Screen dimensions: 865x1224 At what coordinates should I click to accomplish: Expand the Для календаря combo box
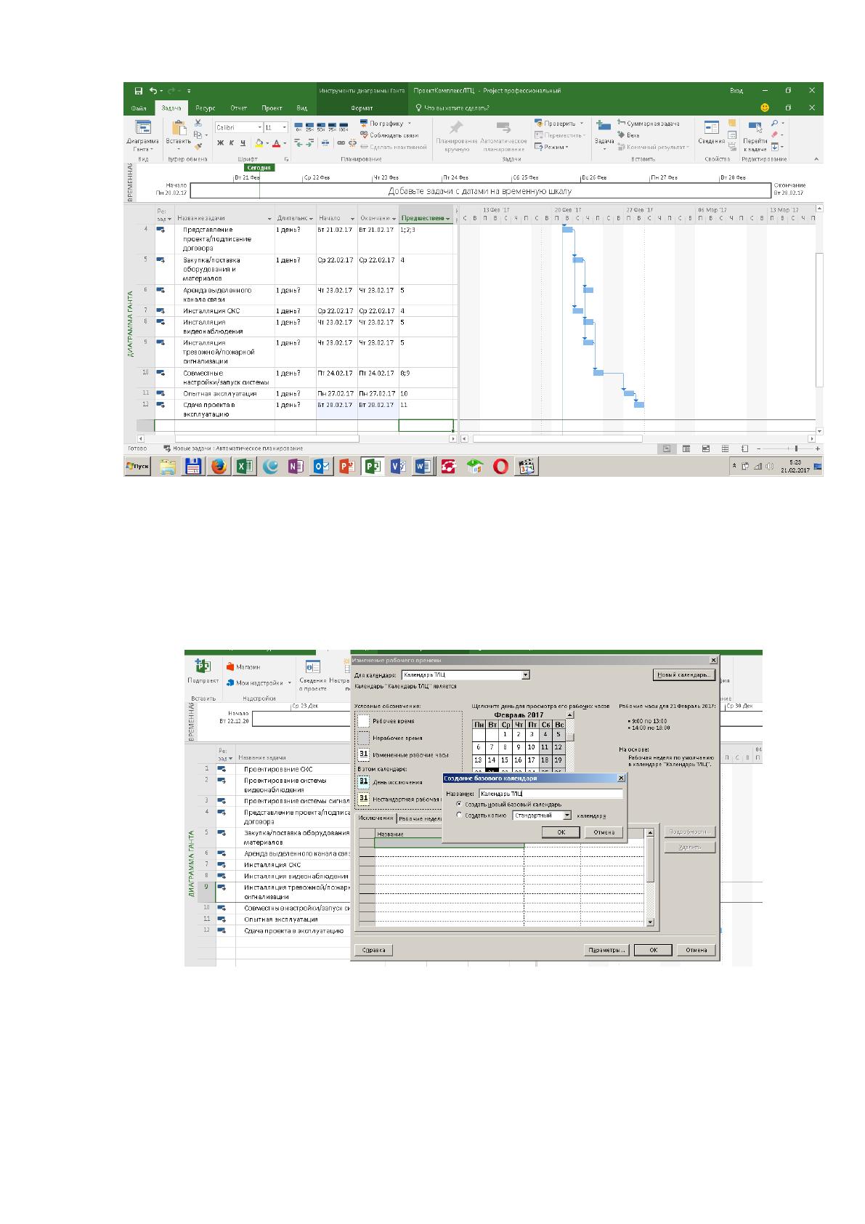click(466, 675)
